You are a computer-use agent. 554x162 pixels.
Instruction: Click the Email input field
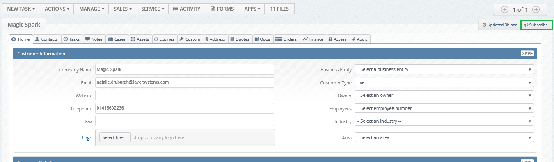tap(185, 82)
